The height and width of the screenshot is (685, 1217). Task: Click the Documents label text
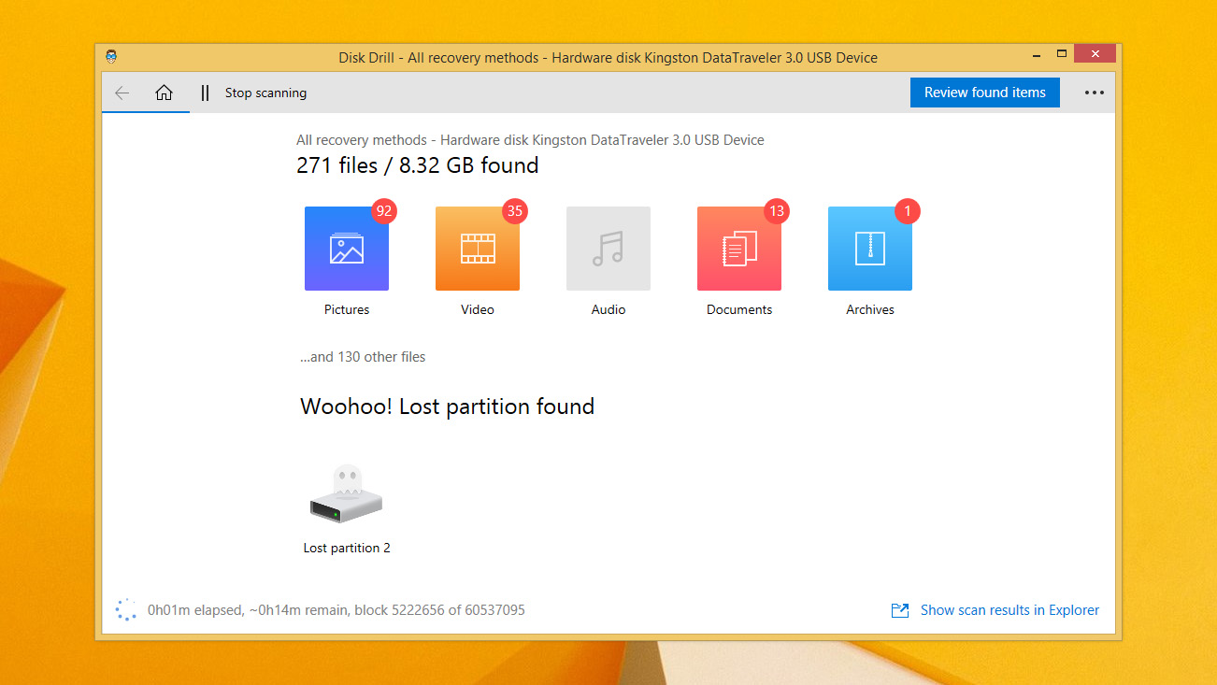point(739,309)
